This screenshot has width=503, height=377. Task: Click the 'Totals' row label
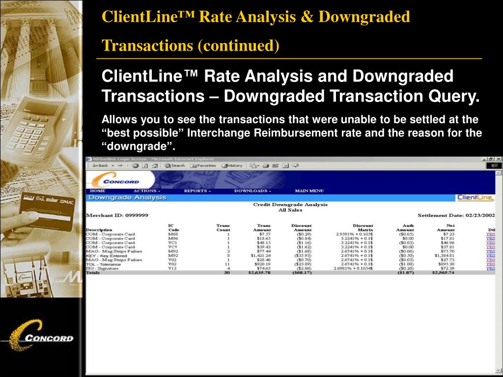coord(93,272)
